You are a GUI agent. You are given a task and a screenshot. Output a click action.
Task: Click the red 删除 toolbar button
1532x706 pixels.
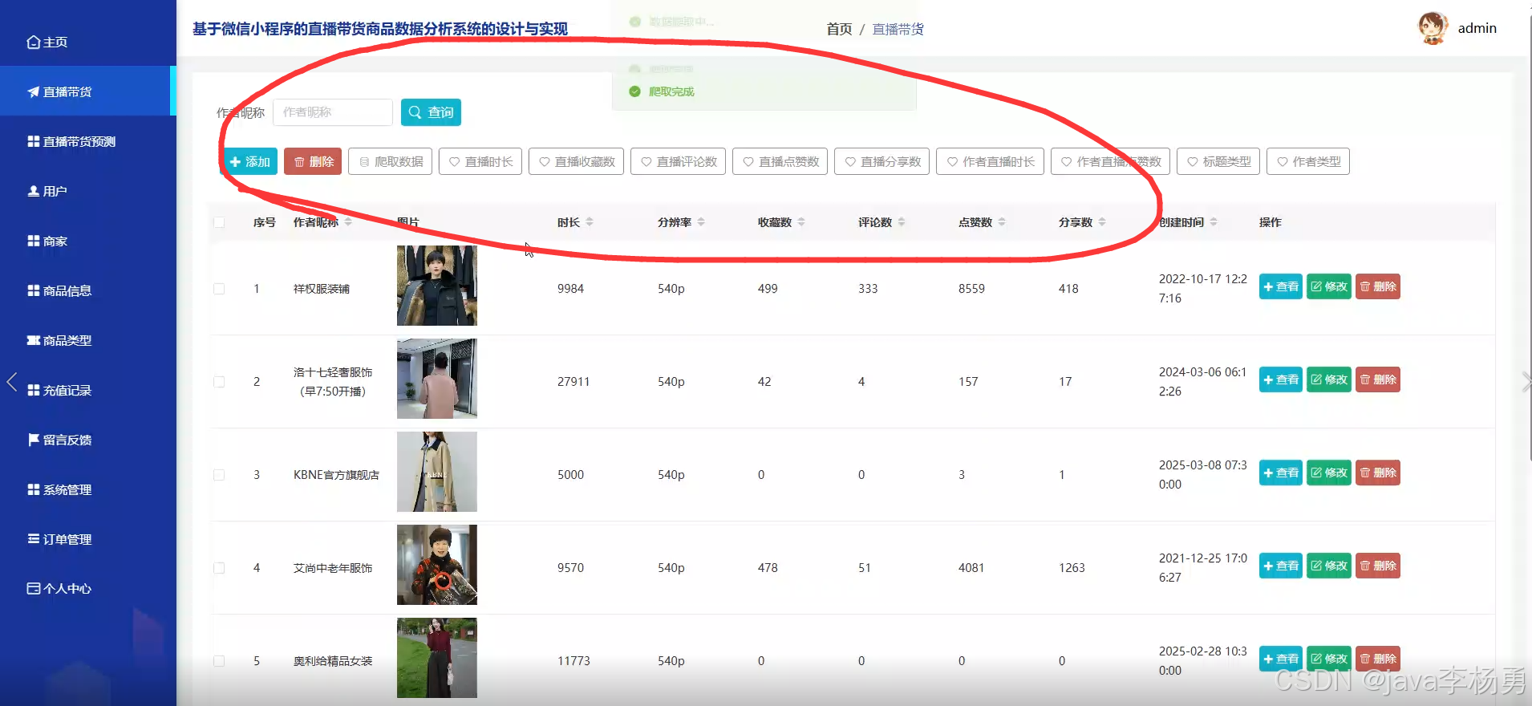pos(313,161)
